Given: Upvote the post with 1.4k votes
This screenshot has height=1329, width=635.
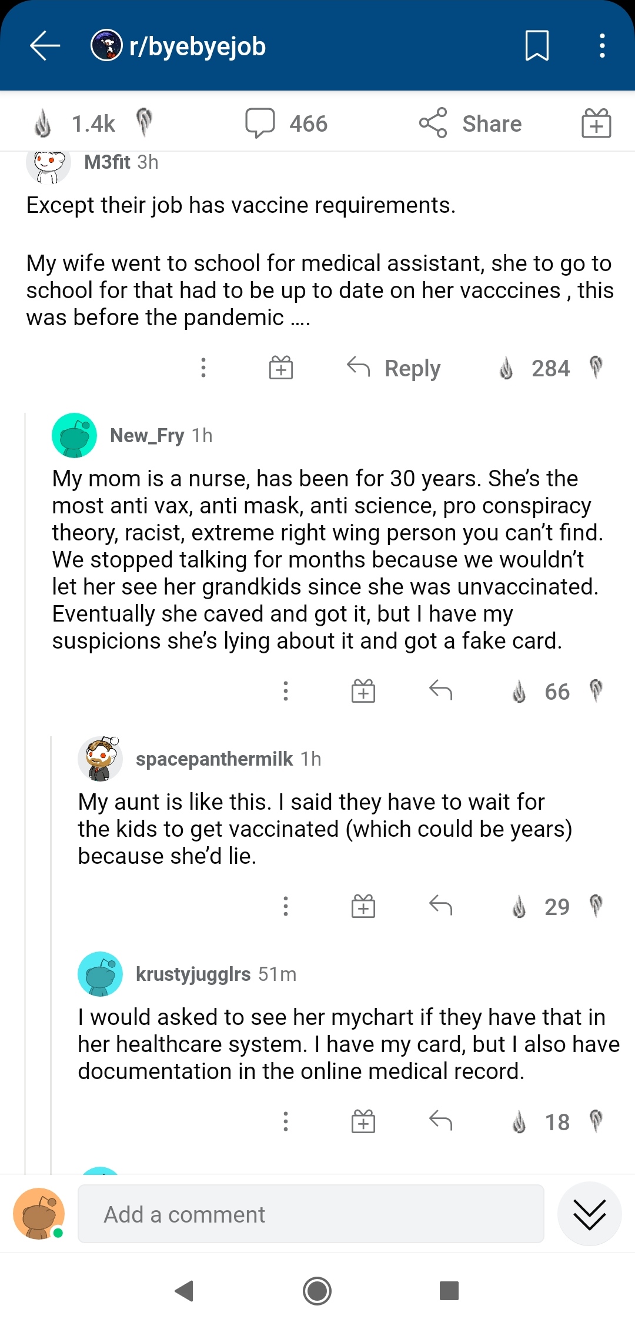Looking at the screenshot, I should pyautogui.click(x=42, y=124).
